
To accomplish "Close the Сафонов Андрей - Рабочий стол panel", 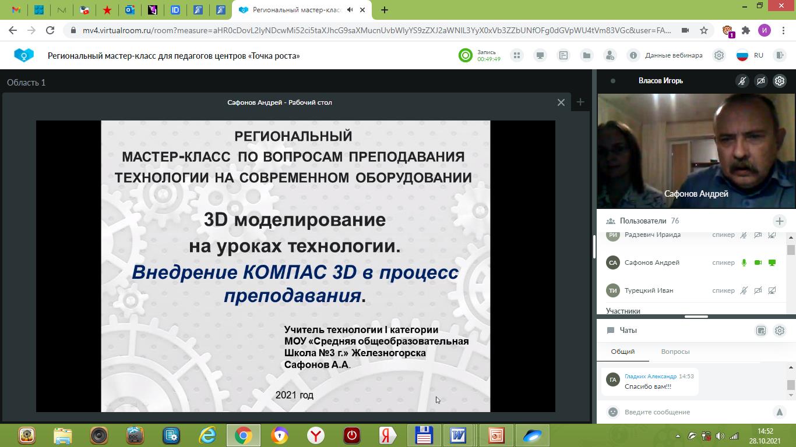I will coord(561,102).
